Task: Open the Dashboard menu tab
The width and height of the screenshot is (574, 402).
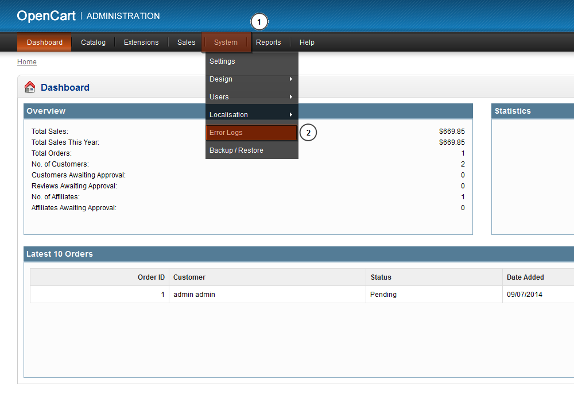Action: pyautogui.click(x=44, y=42)
